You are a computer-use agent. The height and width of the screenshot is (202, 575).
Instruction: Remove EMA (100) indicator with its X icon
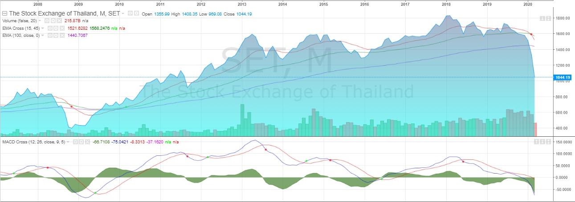tap(62, 35)
